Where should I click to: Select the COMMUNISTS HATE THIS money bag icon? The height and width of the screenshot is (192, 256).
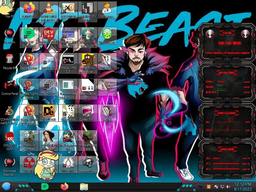coord(9,115)
